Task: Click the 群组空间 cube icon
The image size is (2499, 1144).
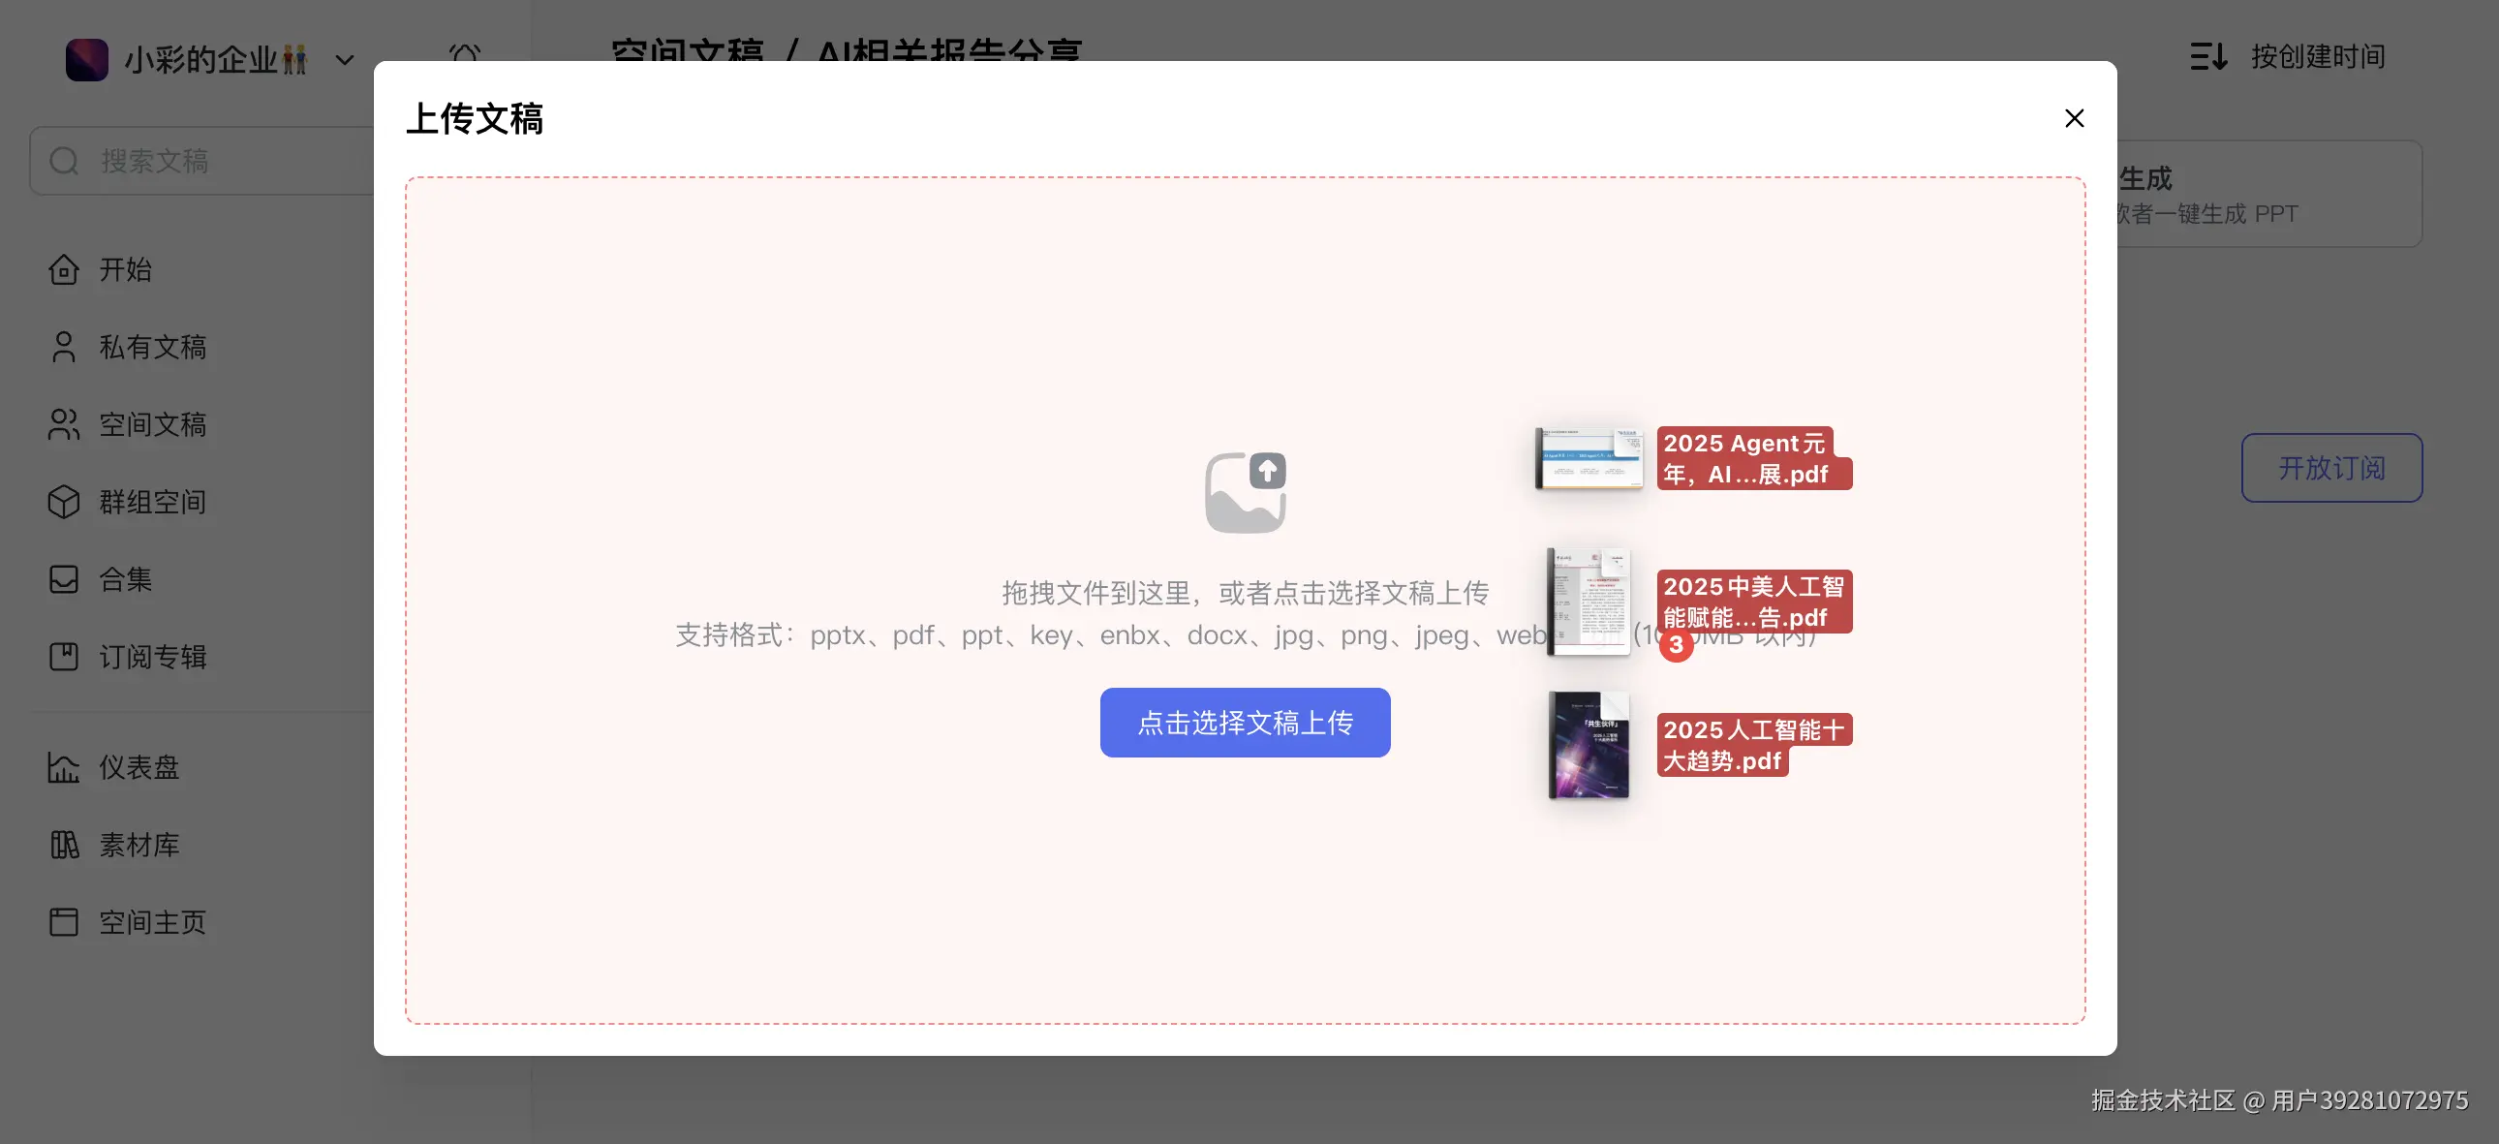Action: coord(64,502)
